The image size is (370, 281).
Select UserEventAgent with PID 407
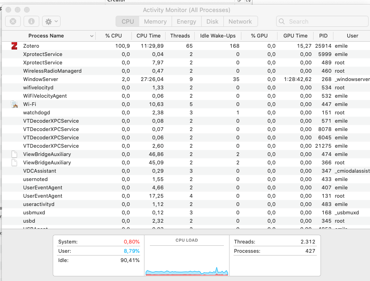click(186, 187)
